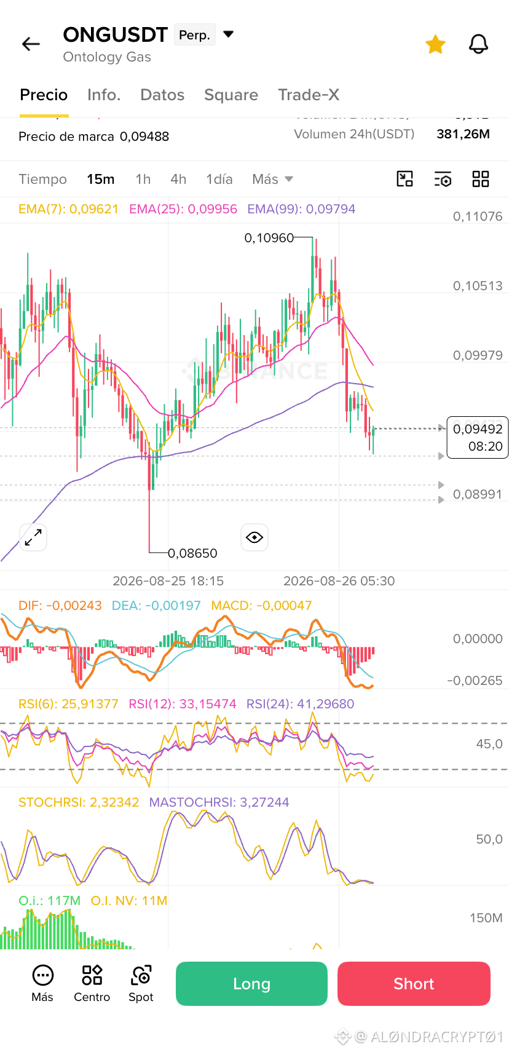Tap the Long button

pyautogui.click(x=251, y=984)
